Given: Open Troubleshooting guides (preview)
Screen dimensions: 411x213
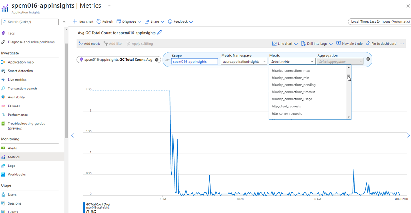Looking at the screenshot, I should [x=23, y=126].
